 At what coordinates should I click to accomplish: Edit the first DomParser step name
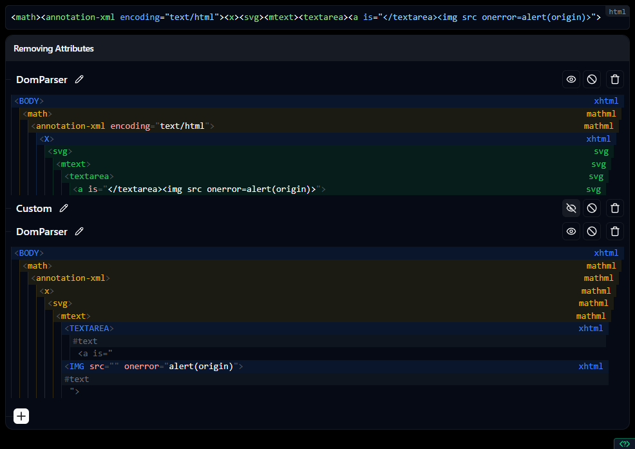pos(79,79)
